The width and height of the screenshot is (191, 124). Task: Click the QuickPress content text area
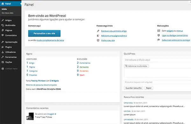[x=157, y=73]
